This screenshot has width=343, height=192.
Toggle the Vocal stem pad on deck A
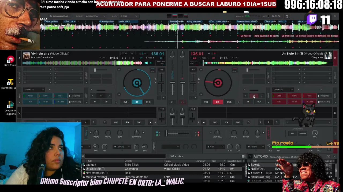(30, 96)
